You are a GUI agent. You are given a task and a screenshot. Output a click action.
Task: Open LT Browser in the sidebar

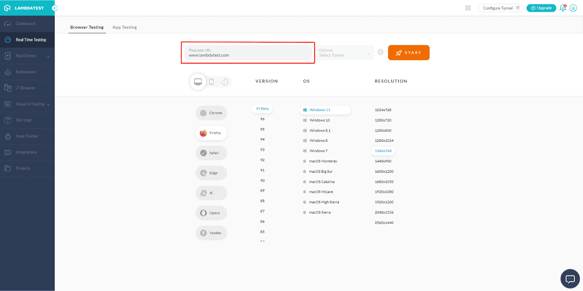[27, 88]
